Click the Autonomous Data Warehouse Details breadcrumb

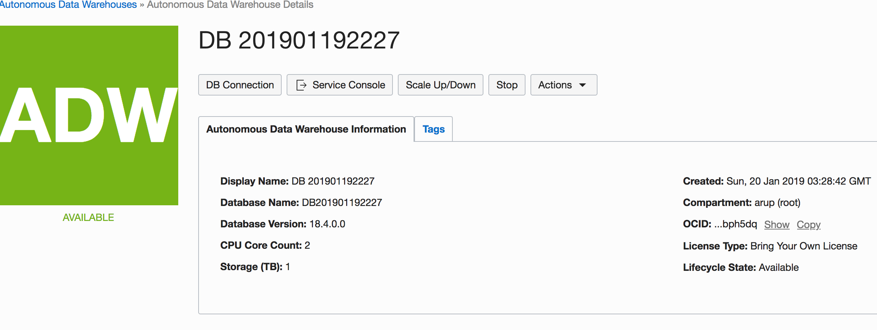click(x=230, y=5)
